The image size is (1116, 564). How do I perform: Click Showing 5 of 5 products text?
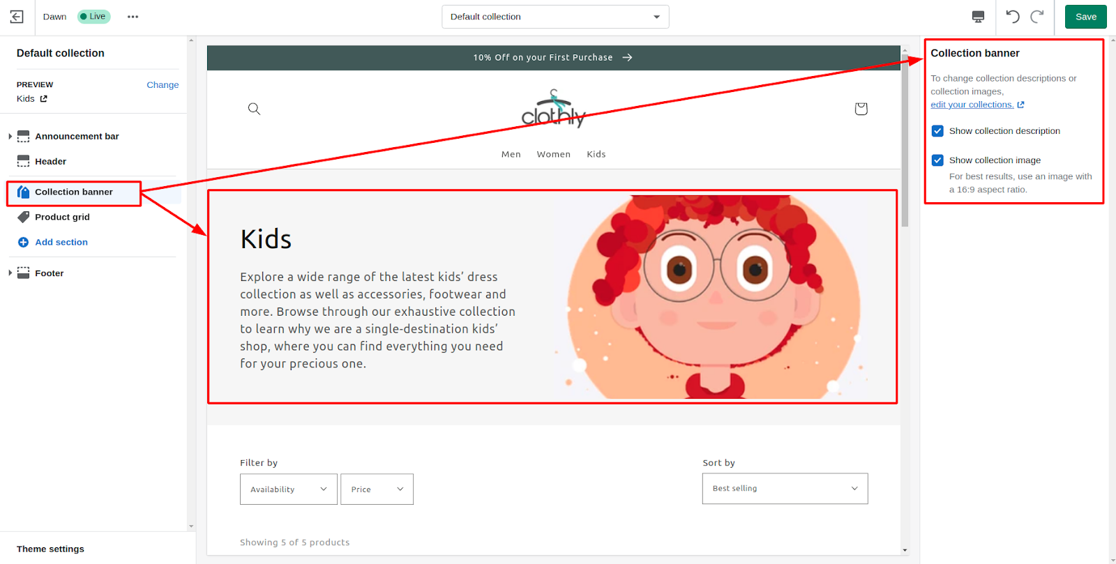(294, 542)
